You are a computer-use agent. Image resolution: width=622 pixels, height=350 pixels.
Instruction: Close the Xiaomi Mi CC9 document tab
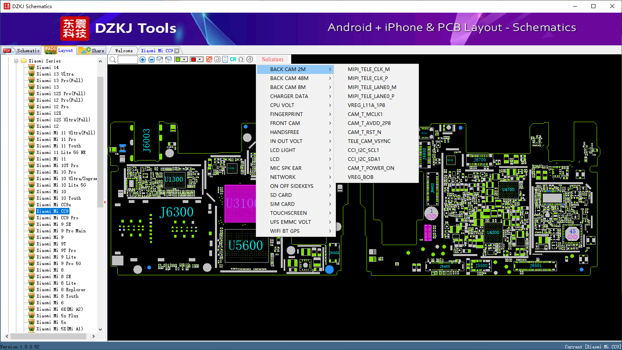point(177,51)
